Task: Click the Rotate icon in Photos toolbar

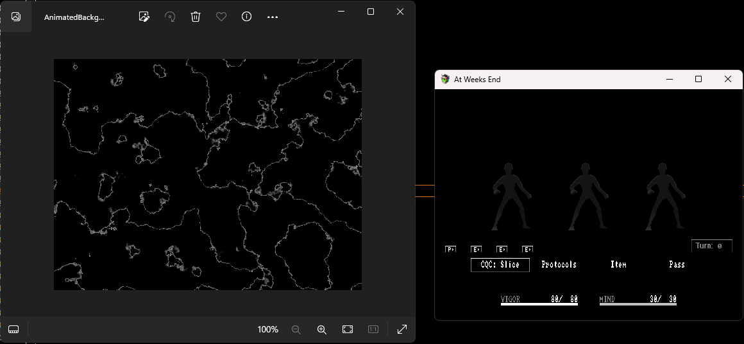Action: point(170,17)
